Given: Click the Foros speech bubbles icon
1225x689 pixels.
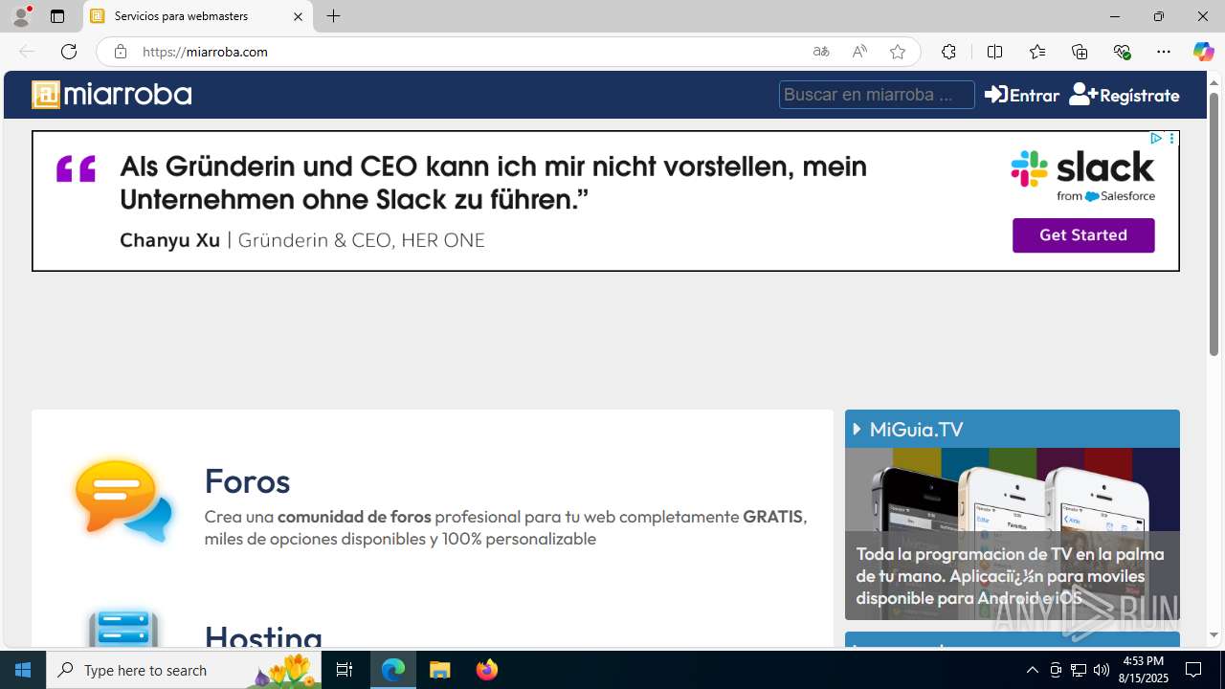Looking at the screenshot, I should [124, 500].
